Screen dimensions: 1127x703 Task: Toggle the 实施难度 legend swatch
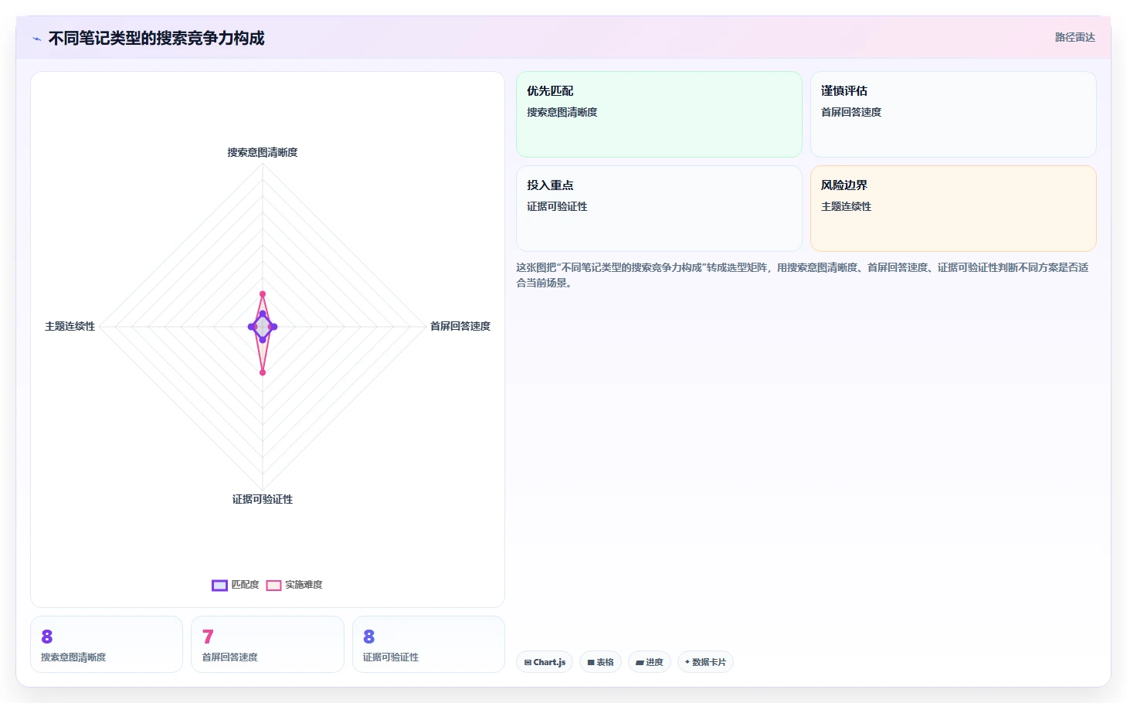point(273,585)
